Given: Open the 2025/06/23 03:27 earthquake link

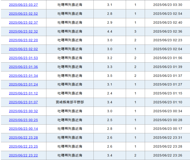Looking at the screenshot, I should [x=23, y=5].
